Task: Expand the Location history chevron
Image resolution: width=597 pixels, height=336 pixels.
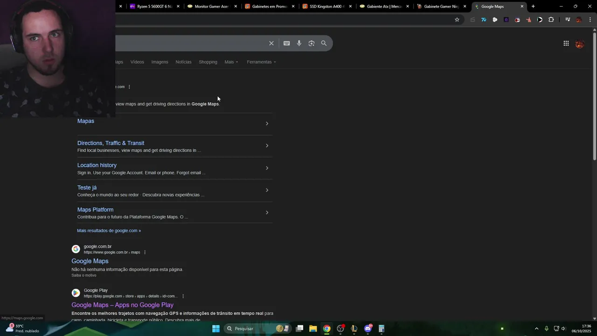Action: point(267,168)
